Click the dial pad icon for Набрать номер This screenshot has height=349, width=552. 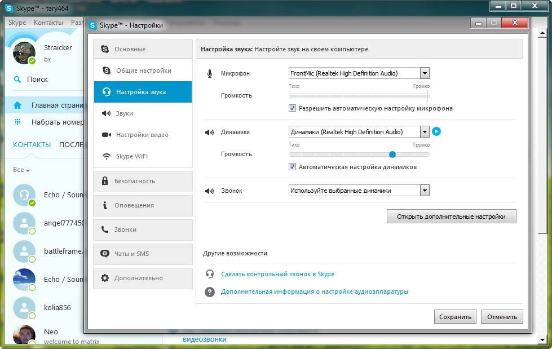17,122
